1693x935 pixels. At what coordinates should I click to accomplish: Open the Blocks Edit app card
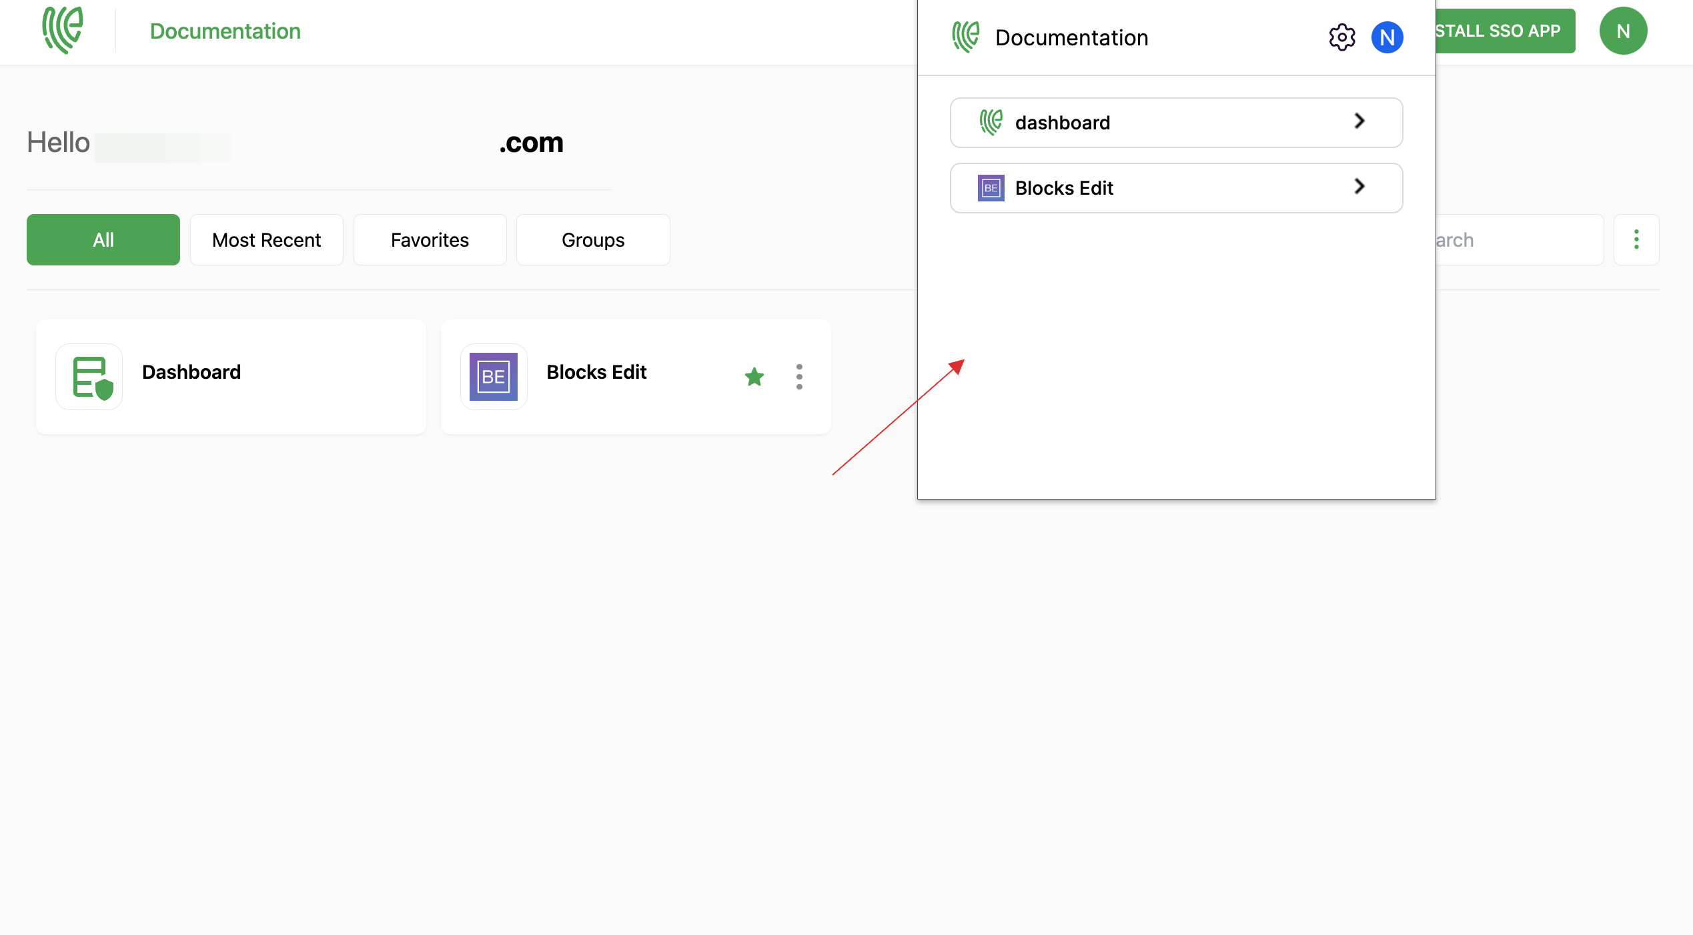636,377
